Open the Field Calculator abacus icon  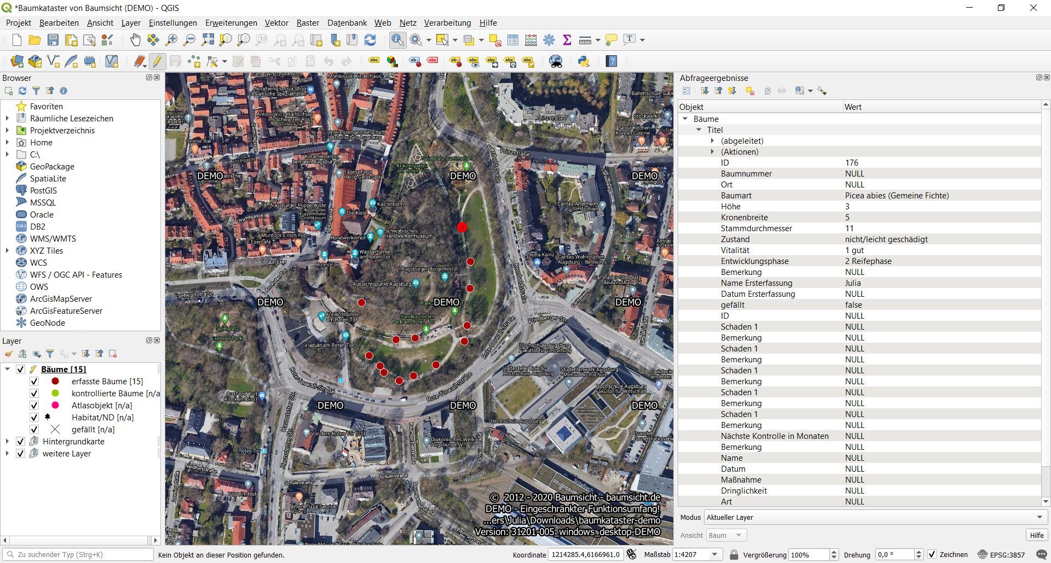point(531,40)
